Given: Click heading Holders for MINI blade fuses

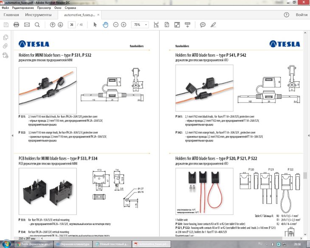Looking at the screenshot, I should 55,55.
